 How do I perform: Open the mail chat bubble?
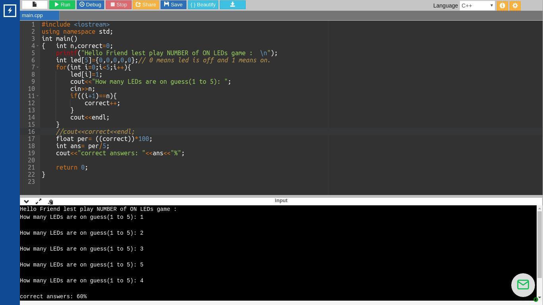[x=523, y=285]
